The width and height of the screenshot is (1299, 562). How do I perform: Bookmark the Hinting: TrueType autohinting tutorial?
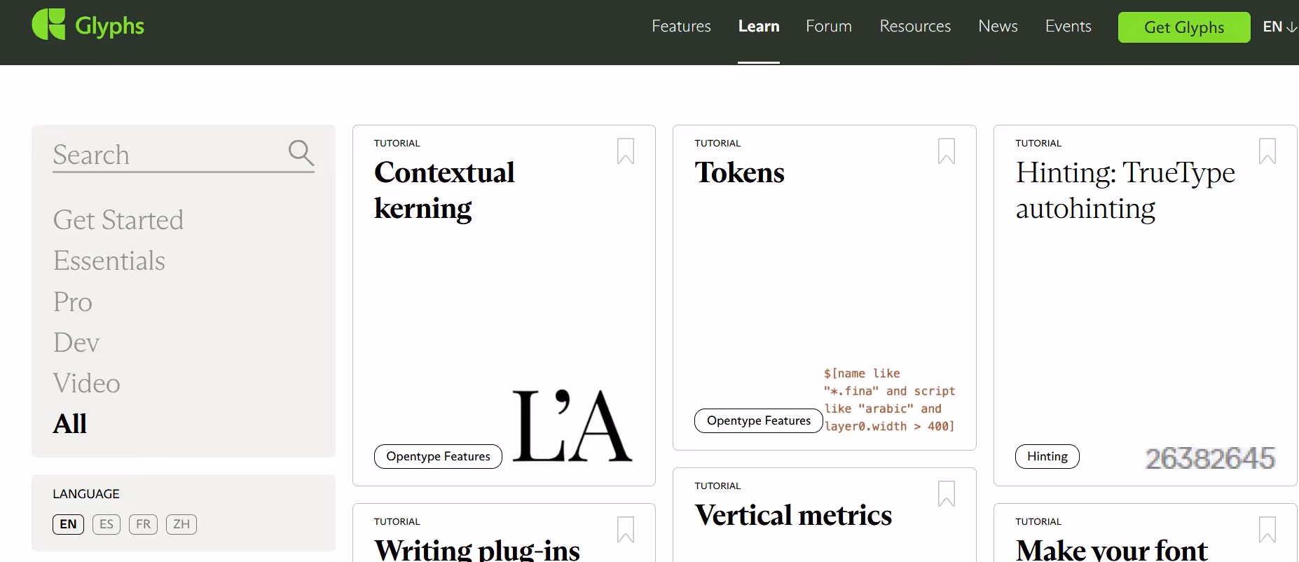[x=1267, y=151]
